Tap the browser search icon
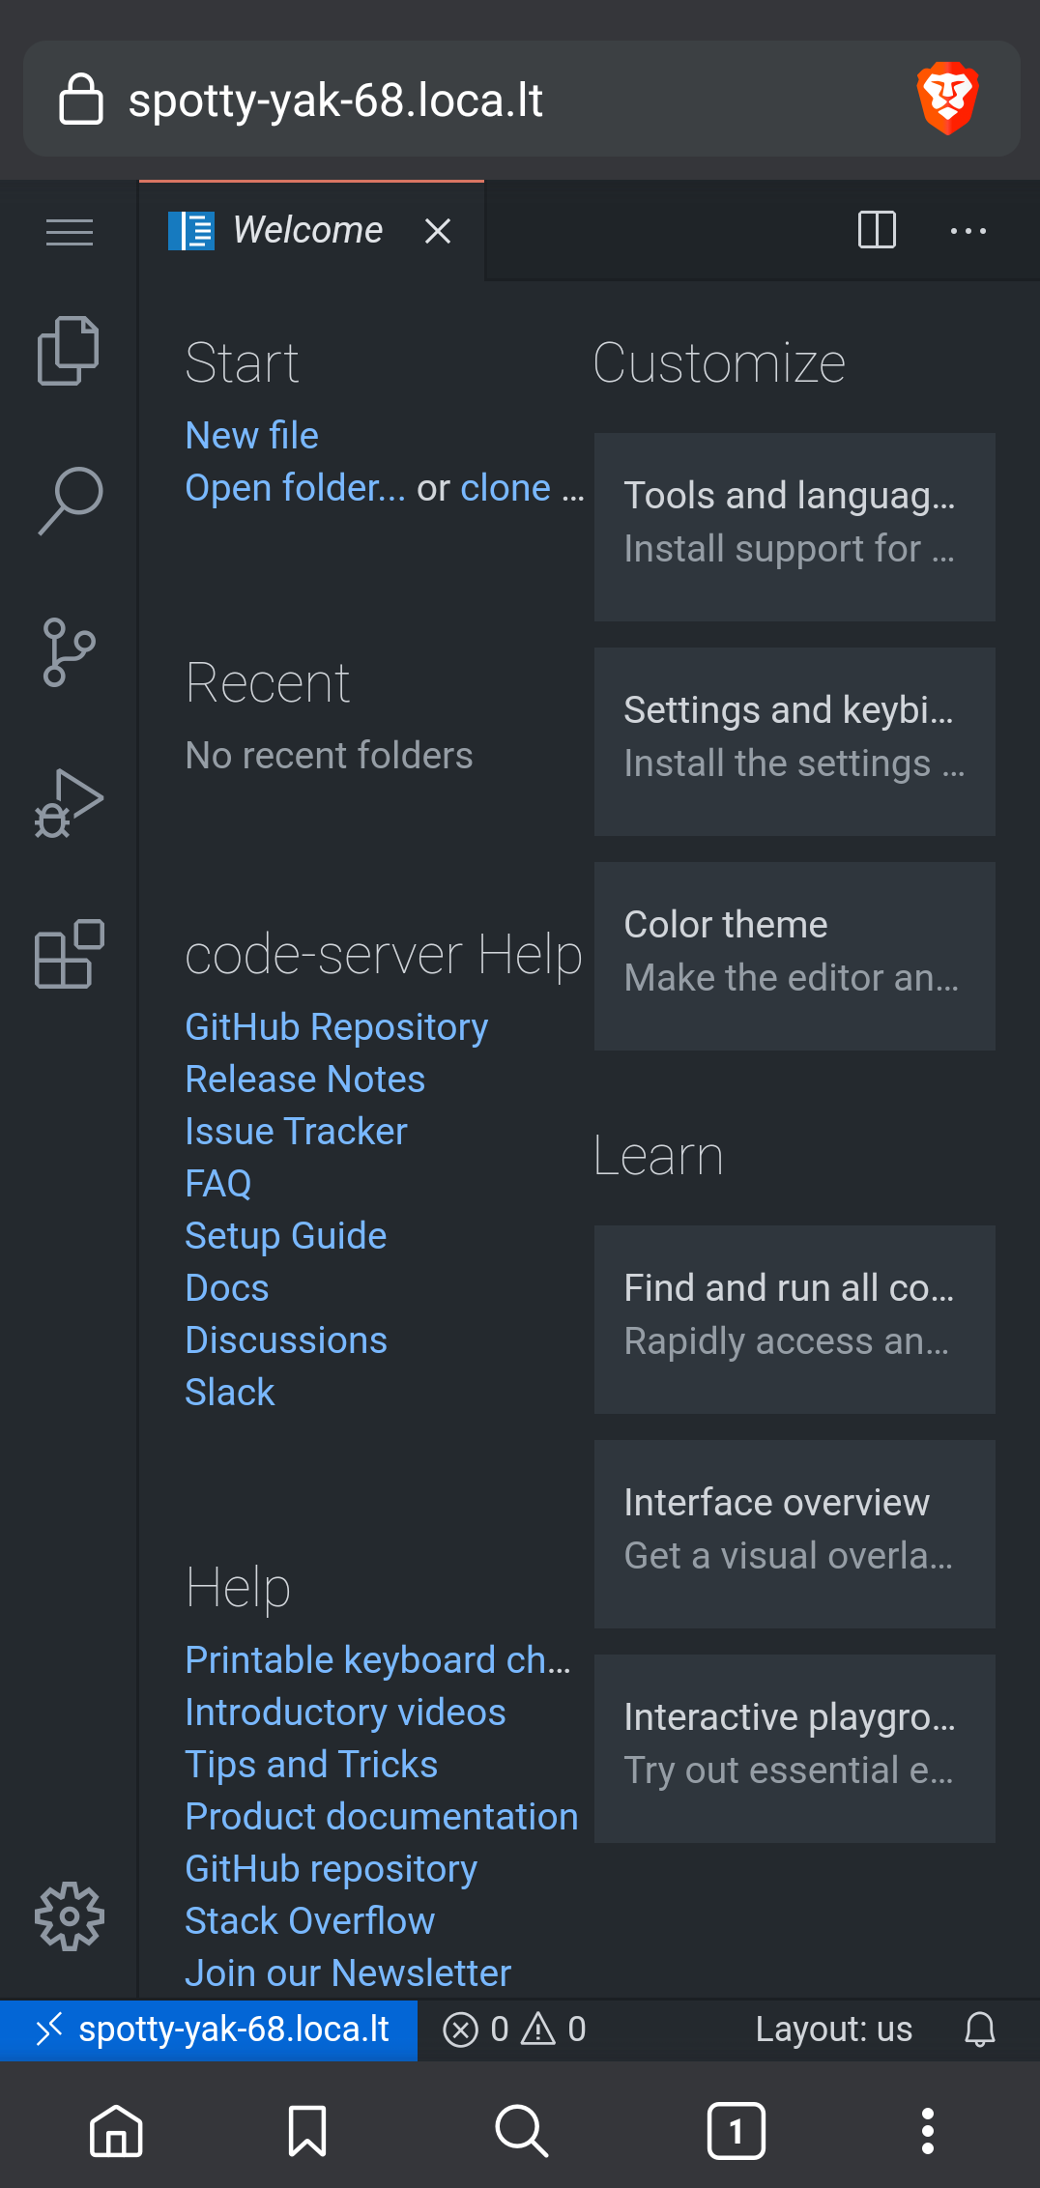The width and height of the screenshot is (1040, 2188). 522,2131
